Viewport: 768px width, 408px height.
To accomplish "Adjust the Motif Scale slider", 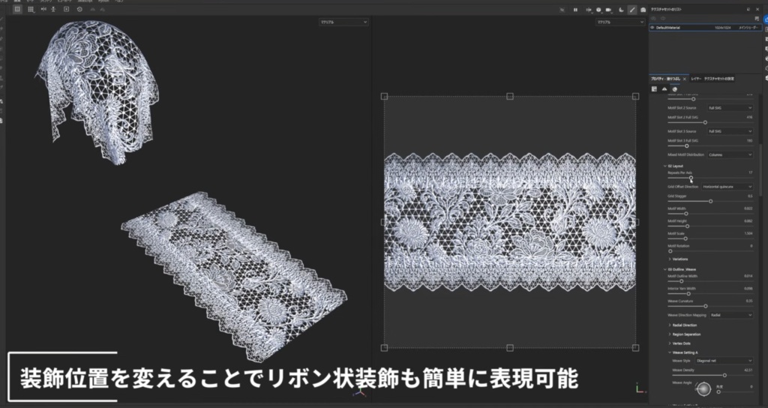I will point(685,238).
